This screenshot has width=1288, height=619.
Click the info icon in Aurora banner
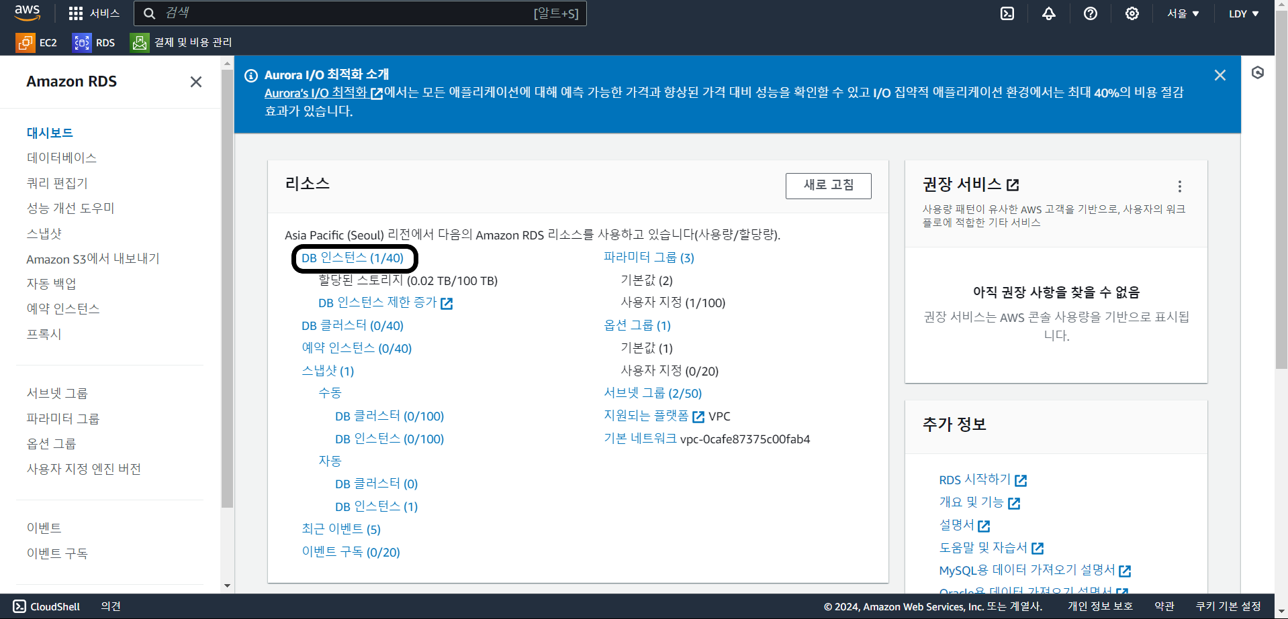click(251, 75)
